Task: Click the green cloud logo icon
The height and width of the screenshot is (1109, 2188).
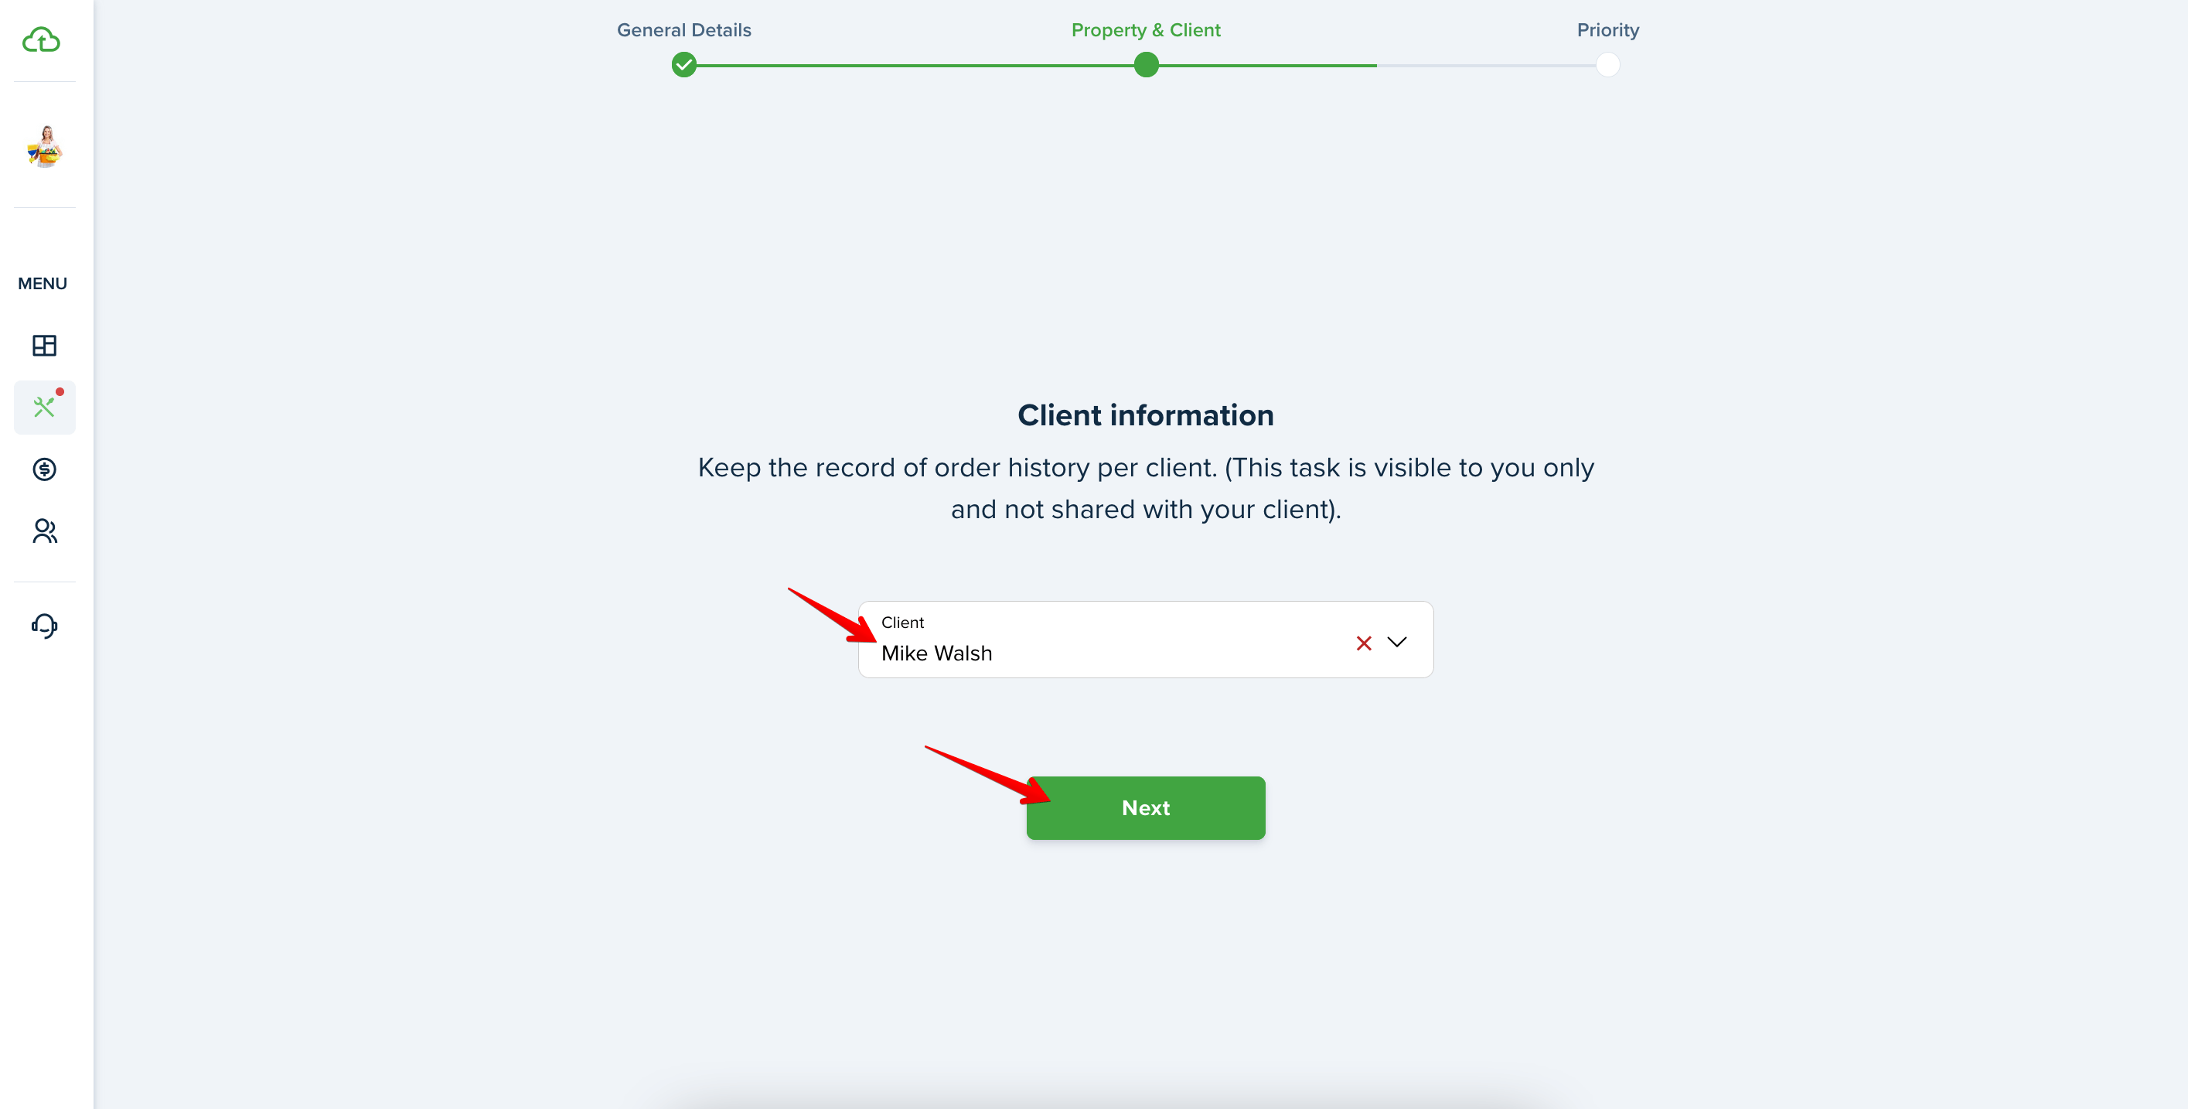Action: pyautogui.click(x=42, y=40)
